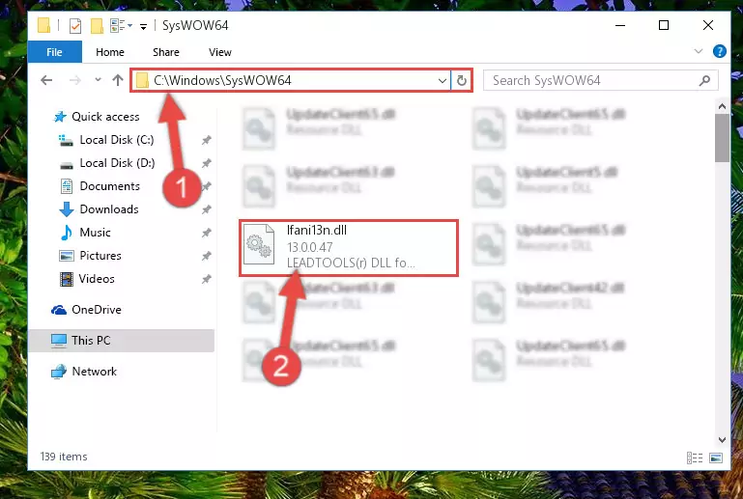
Task: Click the pin icon beside Pictures
Action: click(x=206, y=256)
